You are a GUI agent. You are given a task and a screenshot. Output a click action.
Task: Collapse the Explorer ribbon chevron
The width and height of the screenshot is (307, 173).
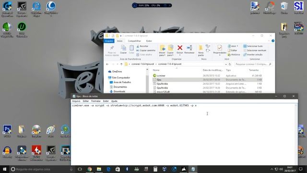269,41
